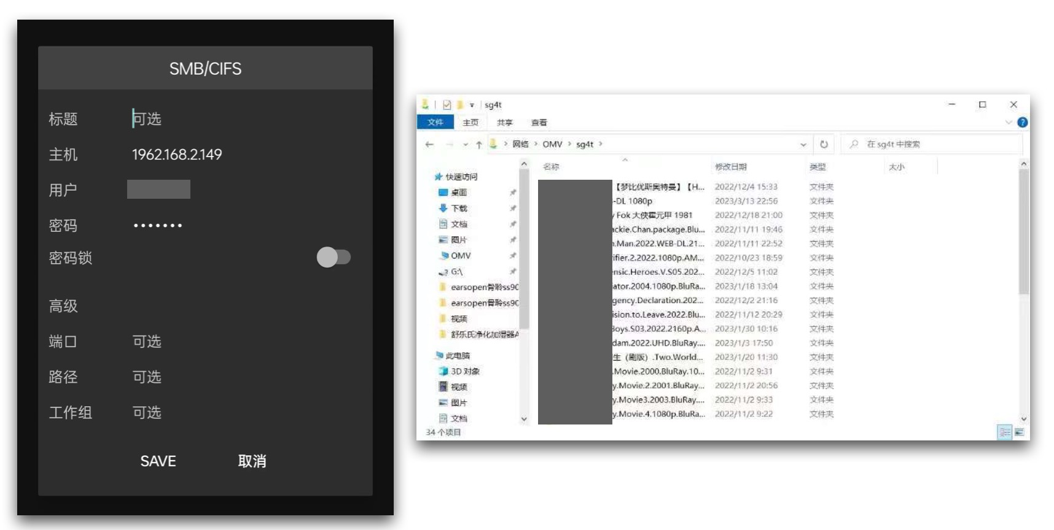The image size is (1054, 530).
Task: Expand the ribbon with the chevron
Action: point(1009,123)
